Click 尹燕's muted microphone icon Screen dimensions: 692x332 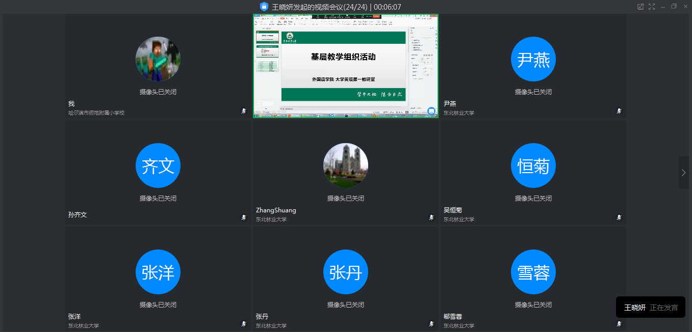click(619, 110)
